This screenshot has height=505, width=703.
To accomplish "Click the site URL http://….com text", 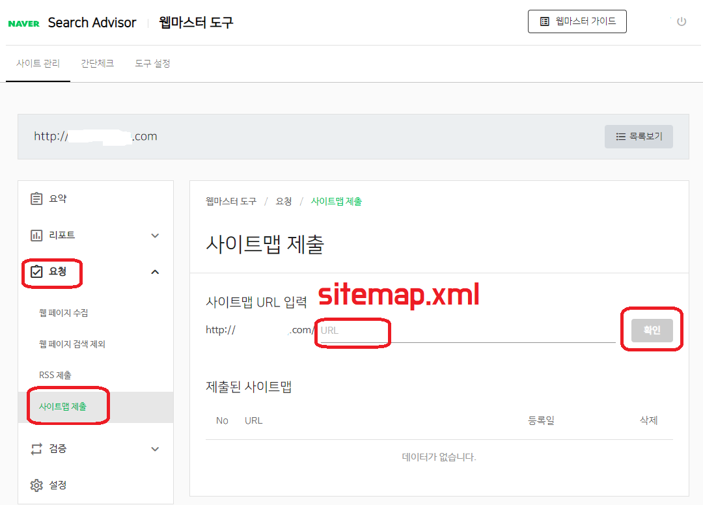I will 96,136.
